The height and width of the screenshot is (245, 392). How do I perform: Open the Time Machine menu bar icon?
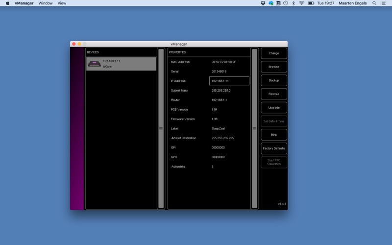coord(286,3)
